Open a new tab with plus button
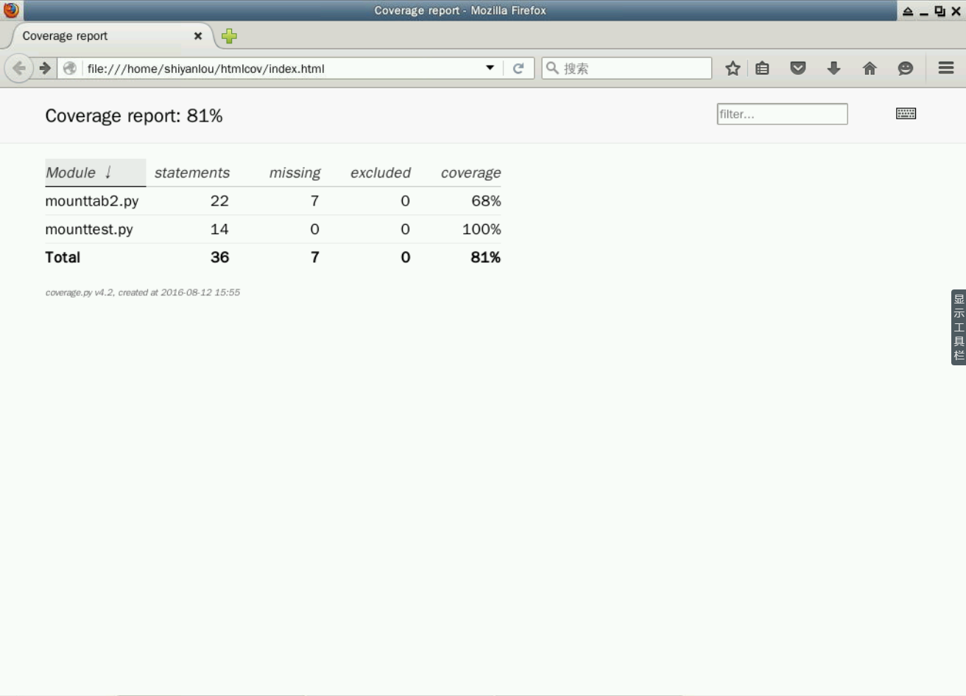The image size is (966, 696). [229, 36]
